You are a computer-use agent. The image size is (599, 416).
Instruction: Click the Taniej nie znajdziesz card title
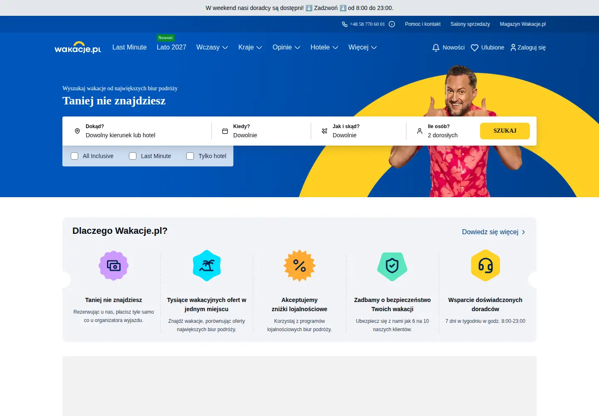click(x=114, y=300)
